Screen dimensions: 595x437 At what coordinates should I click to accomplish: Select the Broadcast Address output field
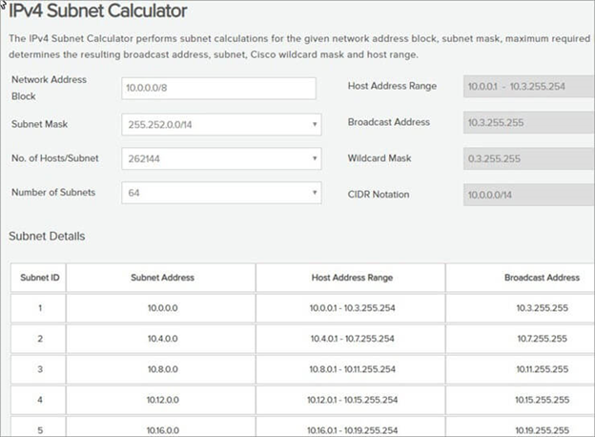click(528, 123)
